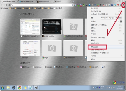Choose 新しいタブ(T) from the wrench menu
The width and height of the screenshot is (126, 91).
click(106, 8)
